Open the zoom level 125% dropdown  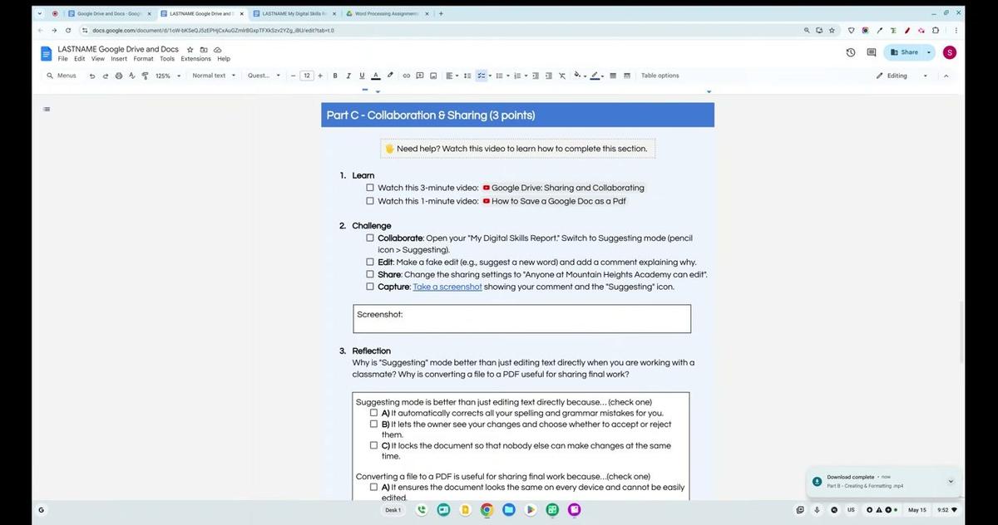(x=168, y=76)
